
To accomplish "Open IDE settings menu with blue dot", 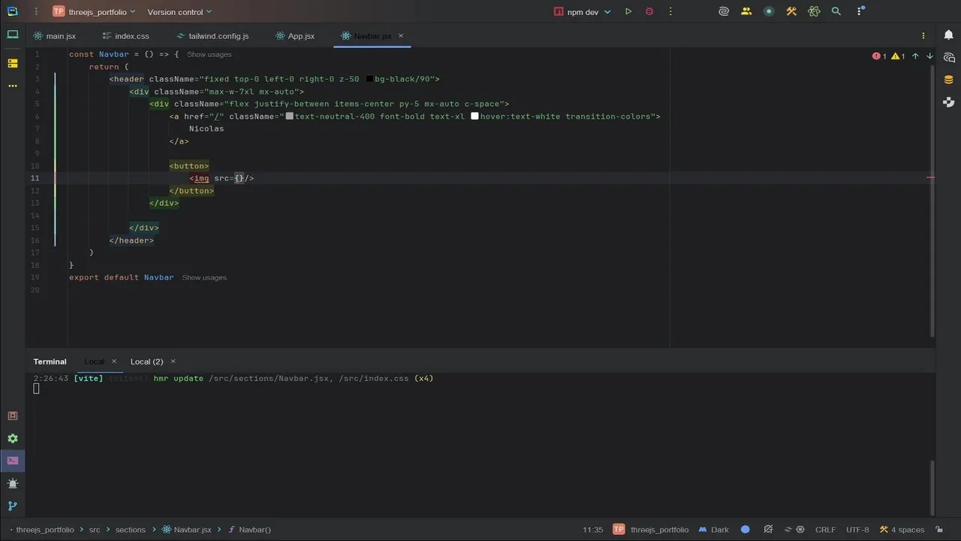I will tap(860, 11).
